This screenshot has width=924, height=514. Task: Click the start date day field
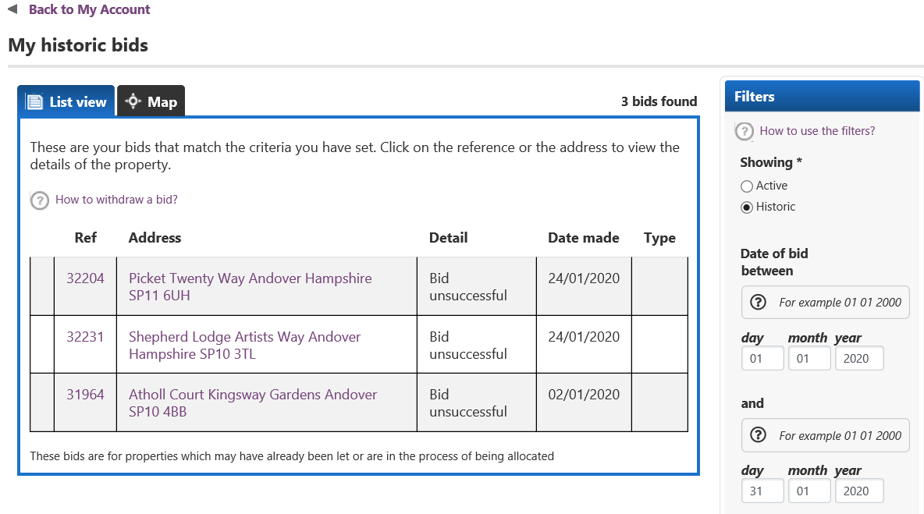pyautogui.click(x=762, y=359)
